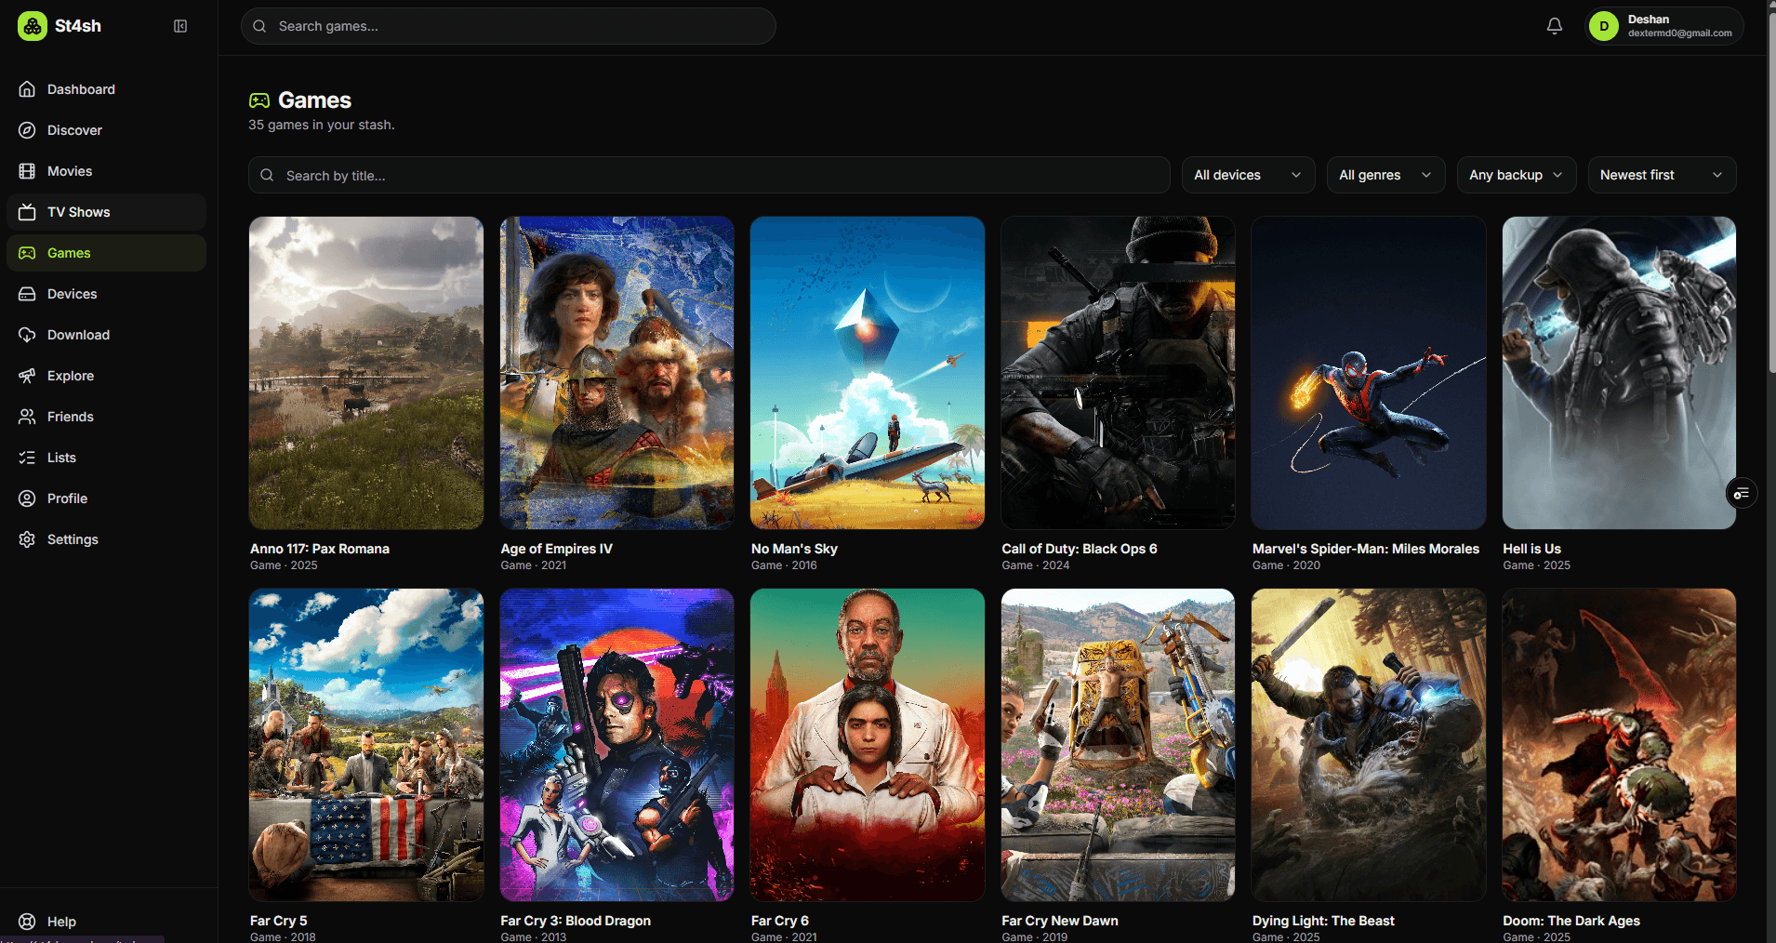This screenshot has width=1776, height=943.
Task: Click the Game · 2016 label
Action: [784, 565]
